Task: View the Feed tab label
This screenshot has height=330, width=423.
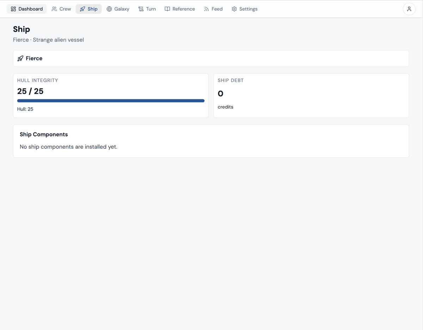Action: [217, 9]
